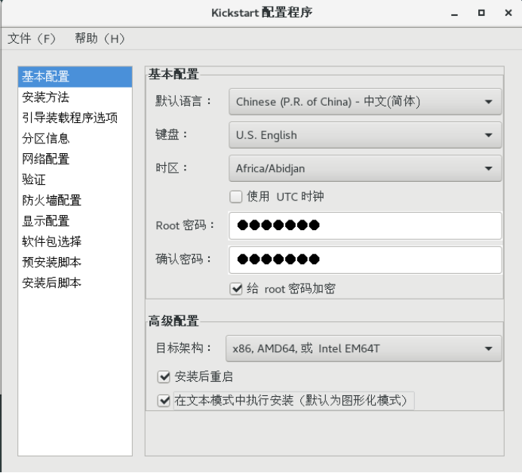Open the 文件 (F) menu
522x473 pixels.
(32, 38)
